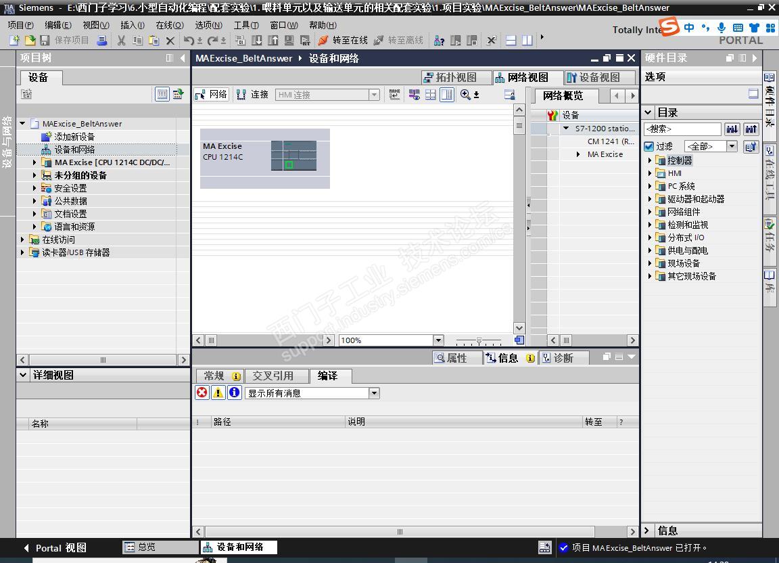Click the Split editor vertically icon

527,41
